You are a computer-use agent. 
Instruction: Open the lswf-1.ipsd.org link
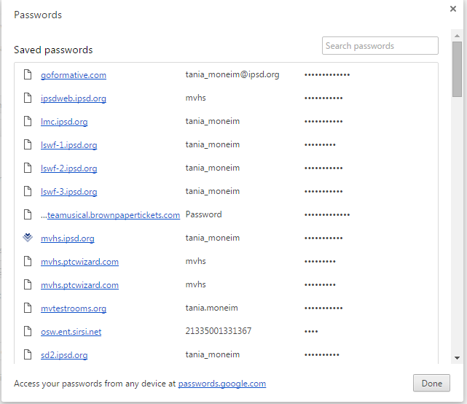pyautogui.click(x=69, y=144)
